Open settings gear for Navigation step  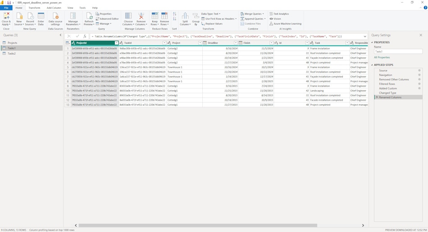(x=419, y=75)
